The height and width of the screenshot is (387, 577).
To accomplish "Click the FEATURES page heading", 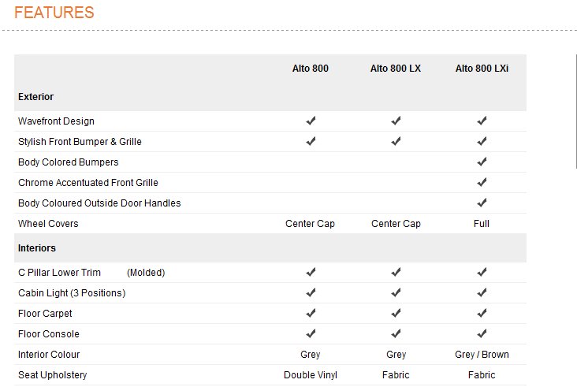I will (54, 13).
